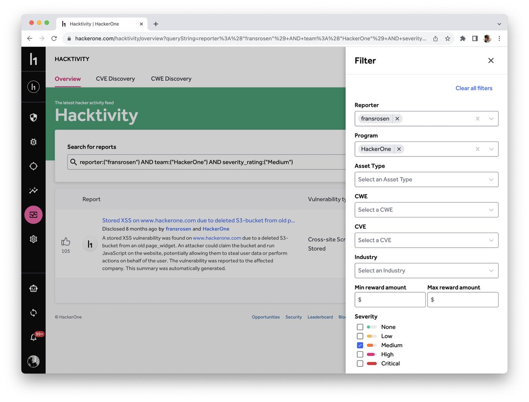Image resolution: width=529 pixels, height=402 pixels.
Task: Open notifications bell showing 99+ badge
Action: [34, 337]
